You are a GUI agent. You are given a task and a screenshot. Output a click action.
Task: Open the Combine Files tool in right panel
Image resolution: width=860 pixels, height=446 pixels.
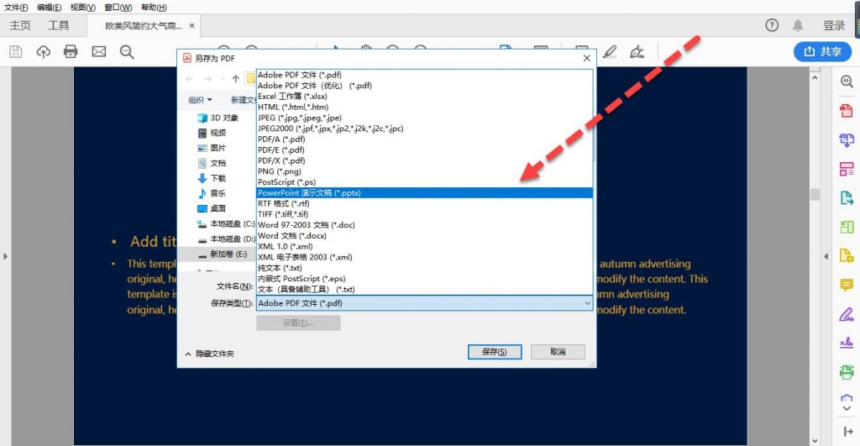click(847, 140)
